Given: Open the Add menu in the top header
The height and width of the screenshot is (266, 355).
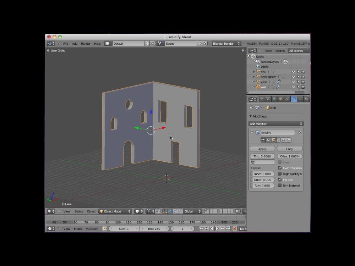Looking at the screenshot, I should 75,43.
